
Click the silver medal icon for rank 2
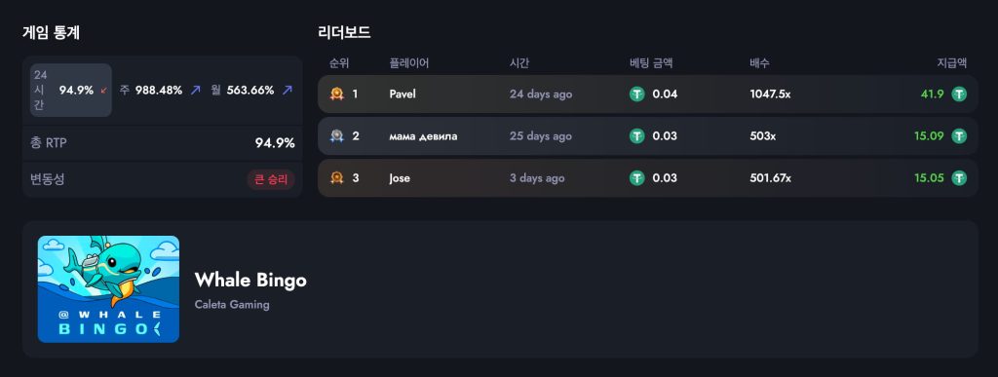(336, 136)
